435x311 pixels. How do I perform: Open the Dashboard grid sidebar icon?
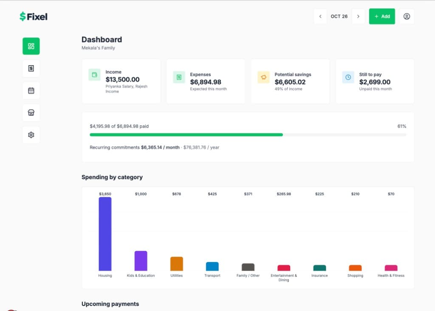31,46
